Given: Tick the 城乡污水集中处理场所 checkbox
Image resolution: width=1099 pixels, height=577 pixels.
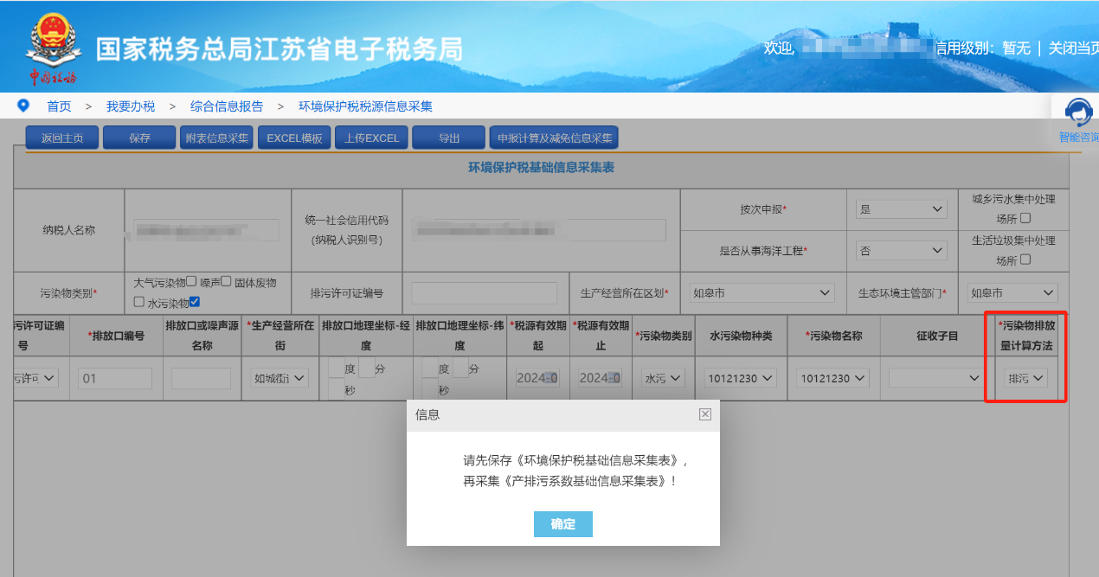Looking at the screenshot, I should 1025,218.
